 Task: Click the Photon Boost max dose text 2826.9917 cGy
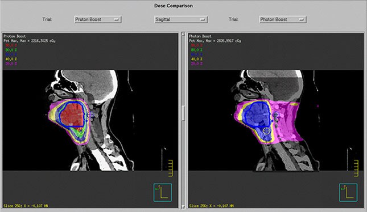coord(215,41)
